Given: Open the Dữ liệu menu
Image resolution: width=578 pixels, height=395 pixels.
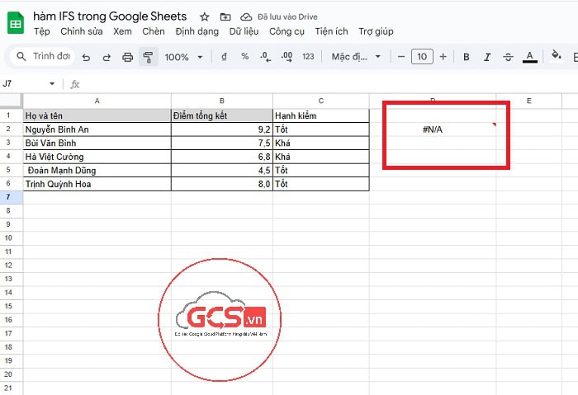Looking at the screenshot, I should [244, 31].
